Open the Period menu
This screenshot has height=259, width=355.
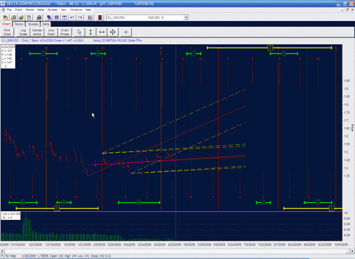[x=30, y=10]
